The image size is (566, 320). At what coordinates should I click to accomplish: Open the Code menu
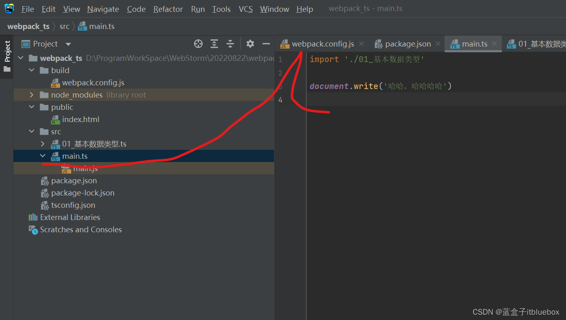coord(136,9)
